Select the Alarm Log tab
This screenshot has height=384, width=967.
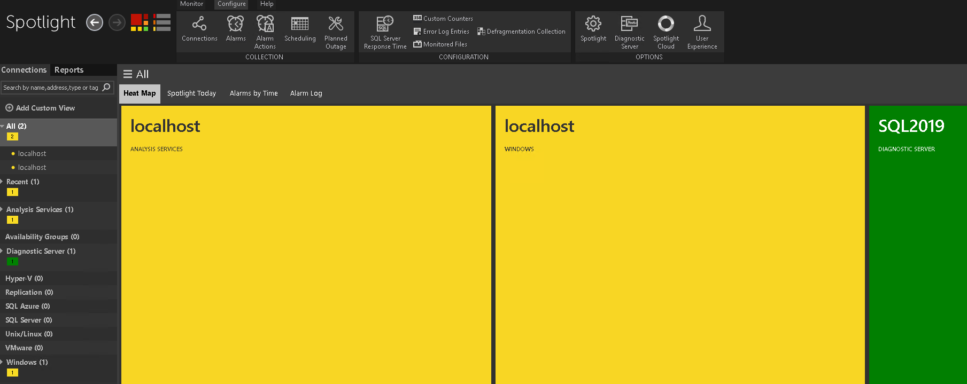tap(306, 93)
